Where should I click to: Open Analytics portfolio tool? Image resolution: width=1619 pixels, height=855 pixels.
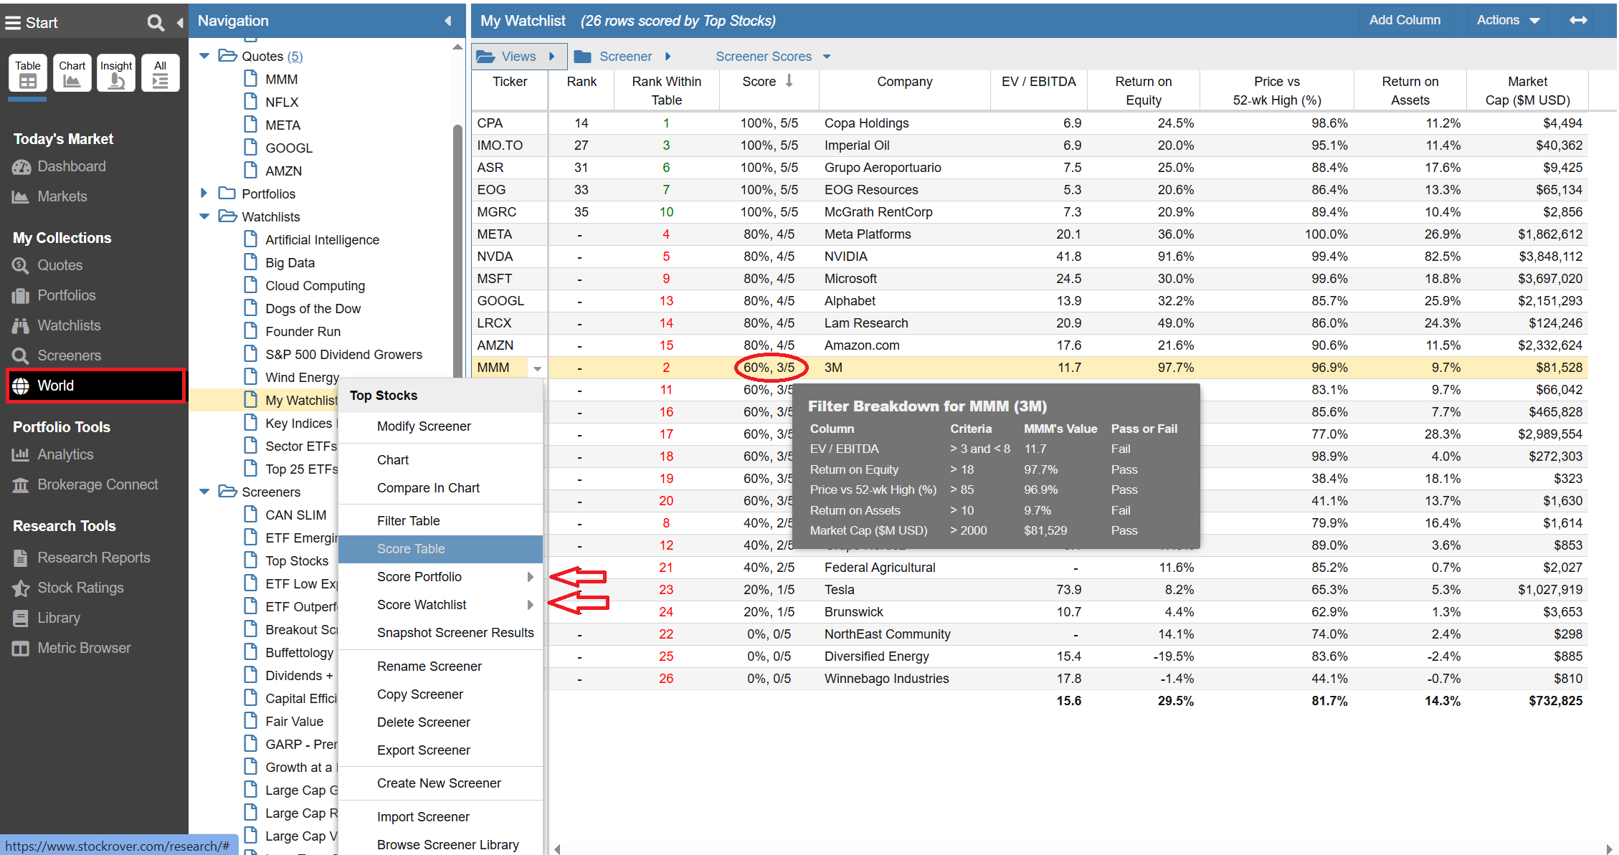pyautogui.click(x=53, y=454)
